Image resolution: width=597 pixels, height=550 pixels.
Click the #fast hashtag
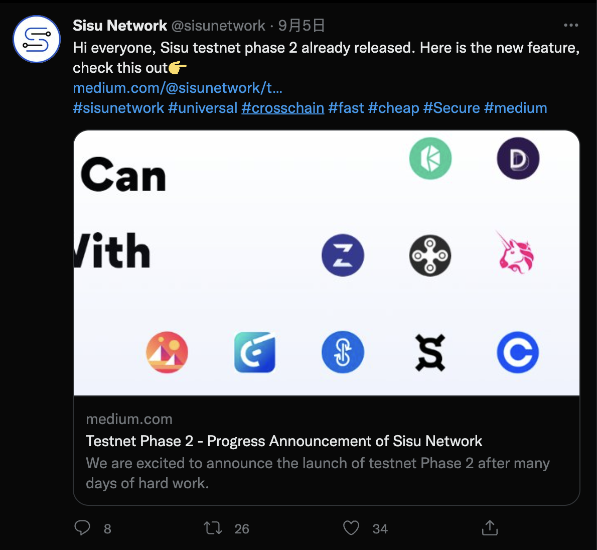coord(346,108)
